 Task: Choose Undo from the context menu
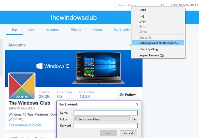158,10
